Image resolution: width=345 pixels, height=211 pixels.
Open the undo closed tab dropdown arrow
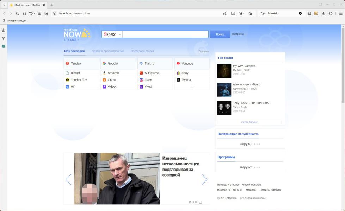(34, 13)
